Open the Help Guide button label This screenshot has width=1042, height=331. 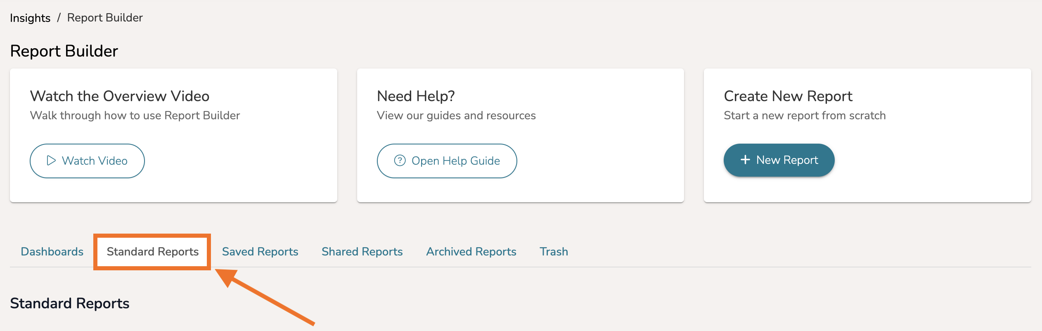455,161
